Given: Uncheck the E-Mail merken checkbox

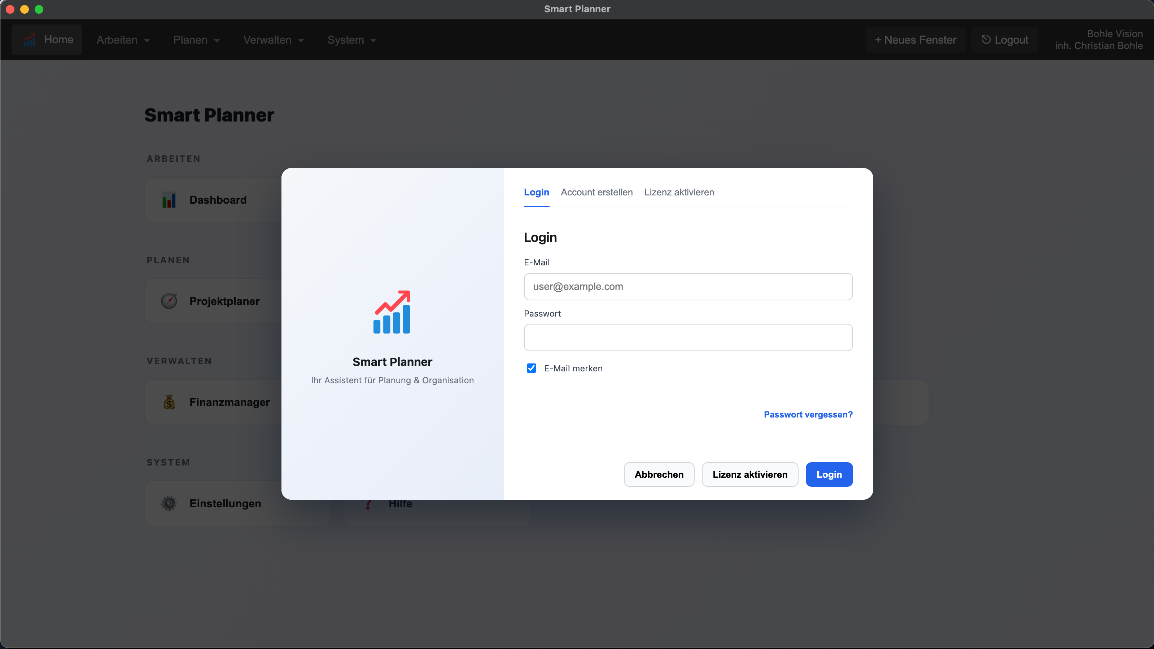Looking at the screenshot, I should (531, 368).
